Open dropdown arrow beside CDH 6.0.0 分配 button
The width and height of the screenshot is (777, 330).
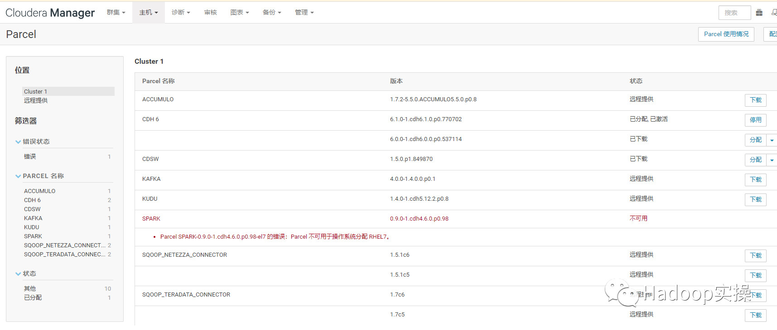click(x=772, y=140)
